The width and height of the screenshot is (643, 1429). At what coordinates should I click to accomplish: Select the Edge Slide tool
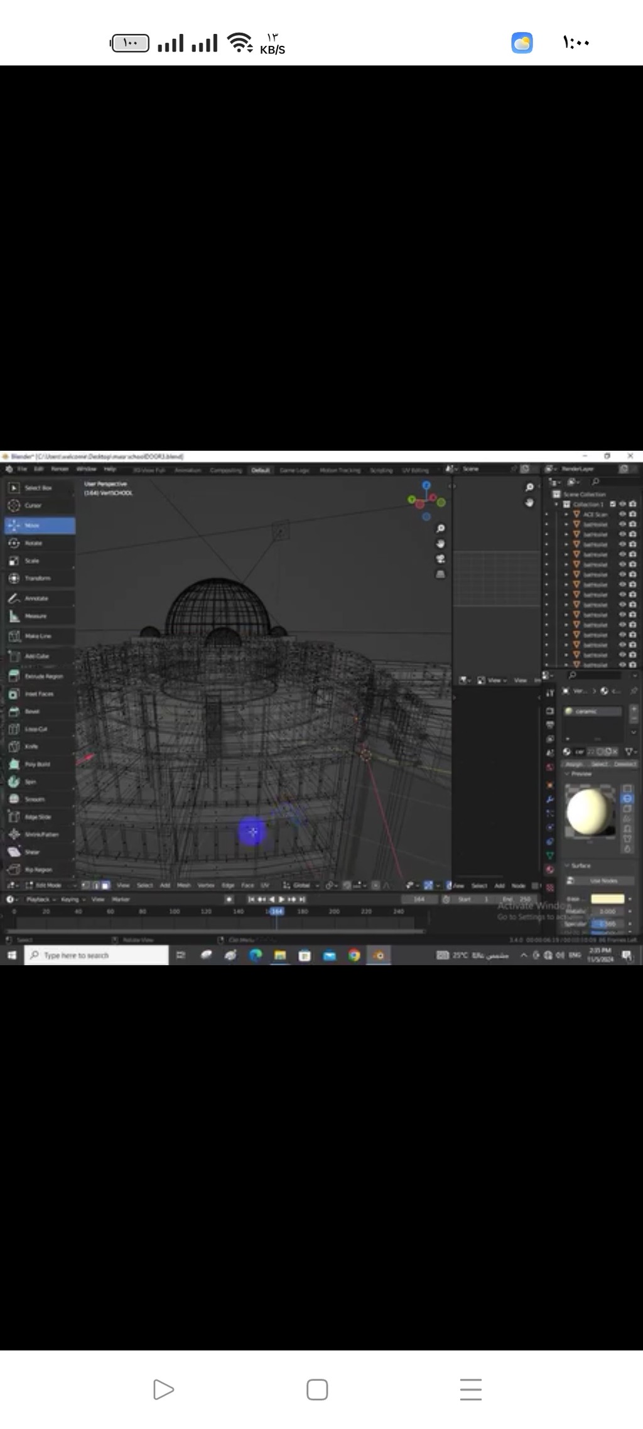pyautogui.click(x=39, y=817)
